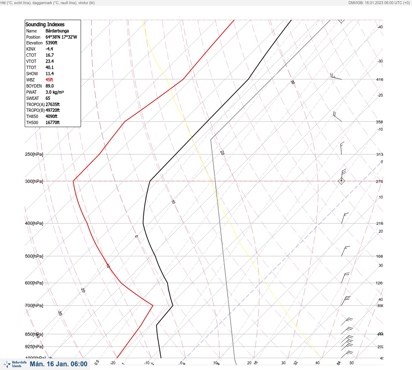Select the wind barb beside the 416 label

(336, 76)
